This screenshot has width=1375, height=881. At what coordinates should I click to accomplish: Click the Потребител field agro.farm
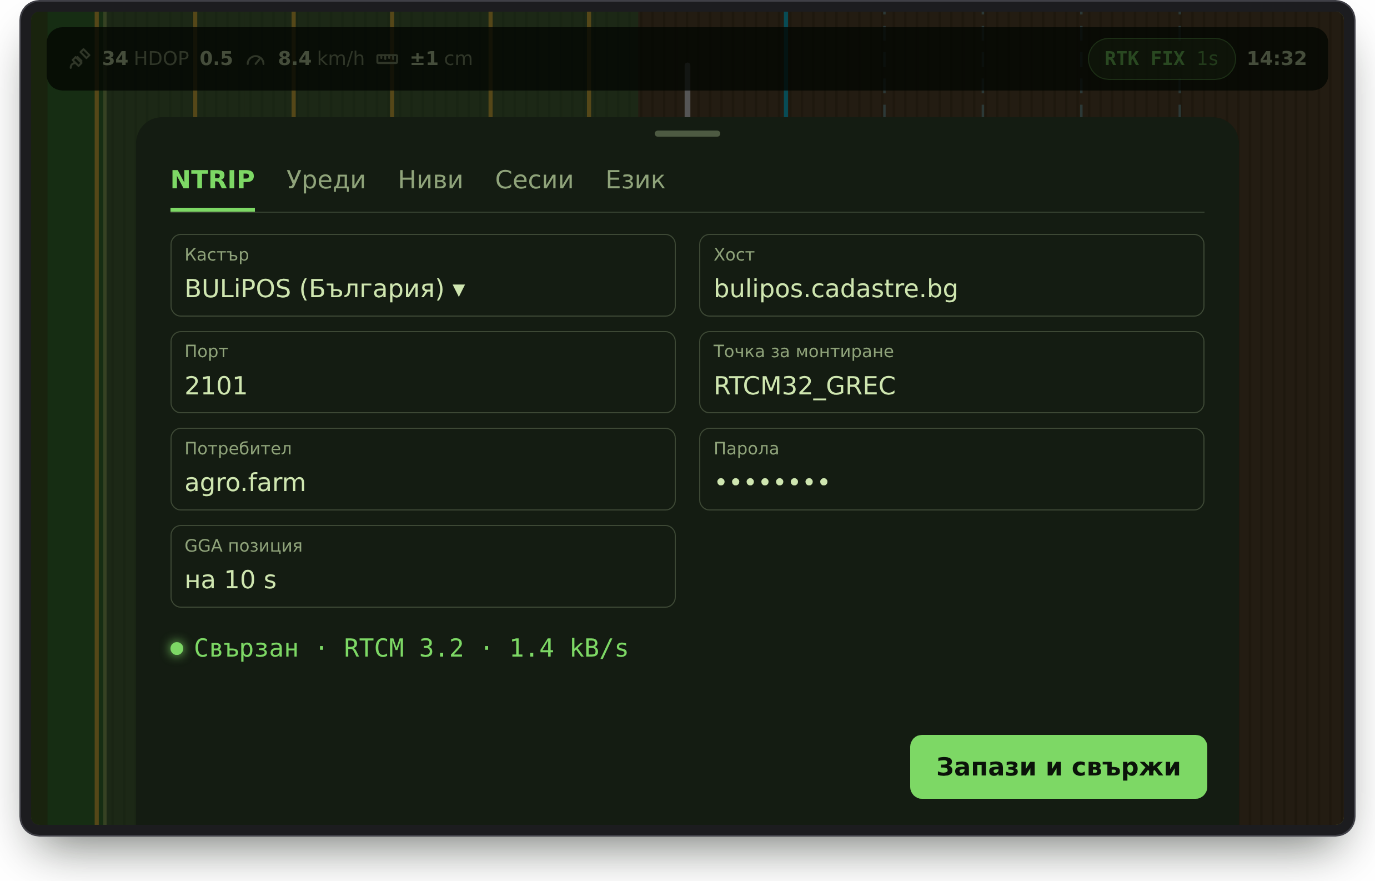[x=423, y=469]
